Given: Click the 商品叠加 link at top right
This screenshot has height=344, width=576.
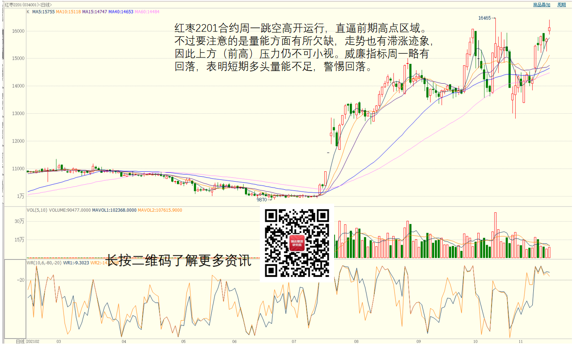Looking at the screenshot, I should coord(541,4).
